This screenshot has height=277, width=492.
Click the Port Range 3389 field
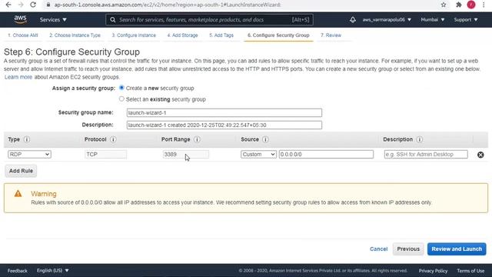[186, 154]
